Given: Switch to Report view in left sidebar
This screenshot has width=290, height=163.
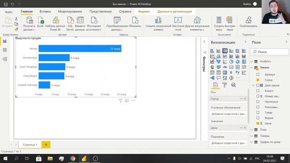Looking at the screenshot, I should coord(5,41).
